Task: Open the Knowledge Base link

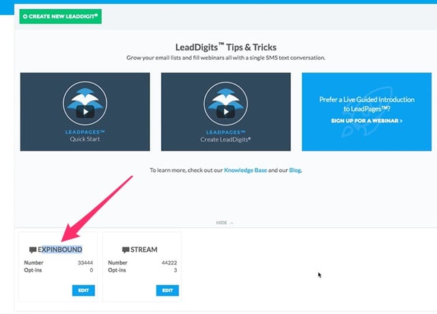Action: pos(245,170)
